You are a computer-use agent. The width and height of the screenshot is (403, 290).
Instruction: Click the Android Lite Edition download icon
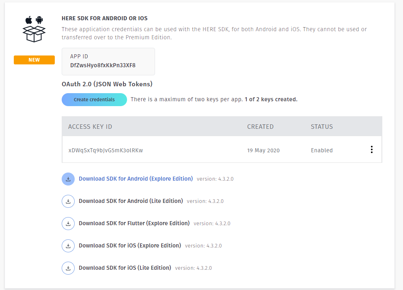click(x=68, y=201)
